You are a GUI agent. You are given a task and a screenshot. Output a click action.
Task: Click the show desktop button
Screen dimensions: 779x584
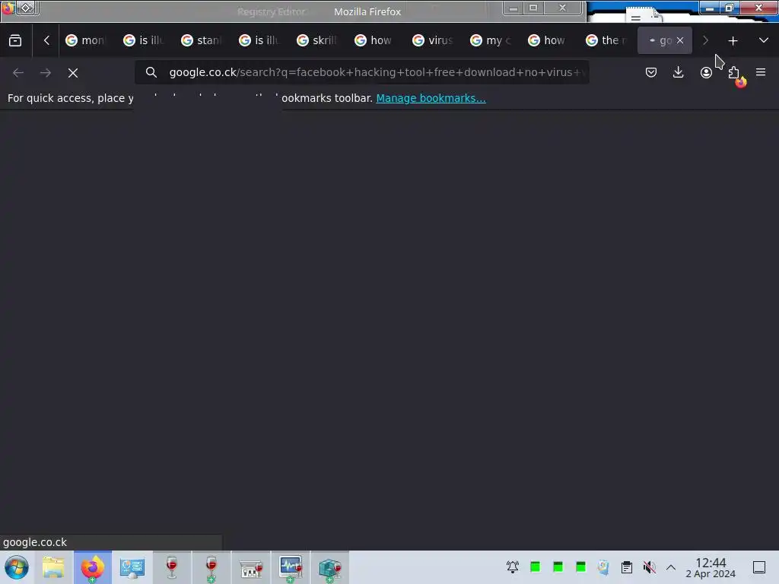click(x=759, y=567)
